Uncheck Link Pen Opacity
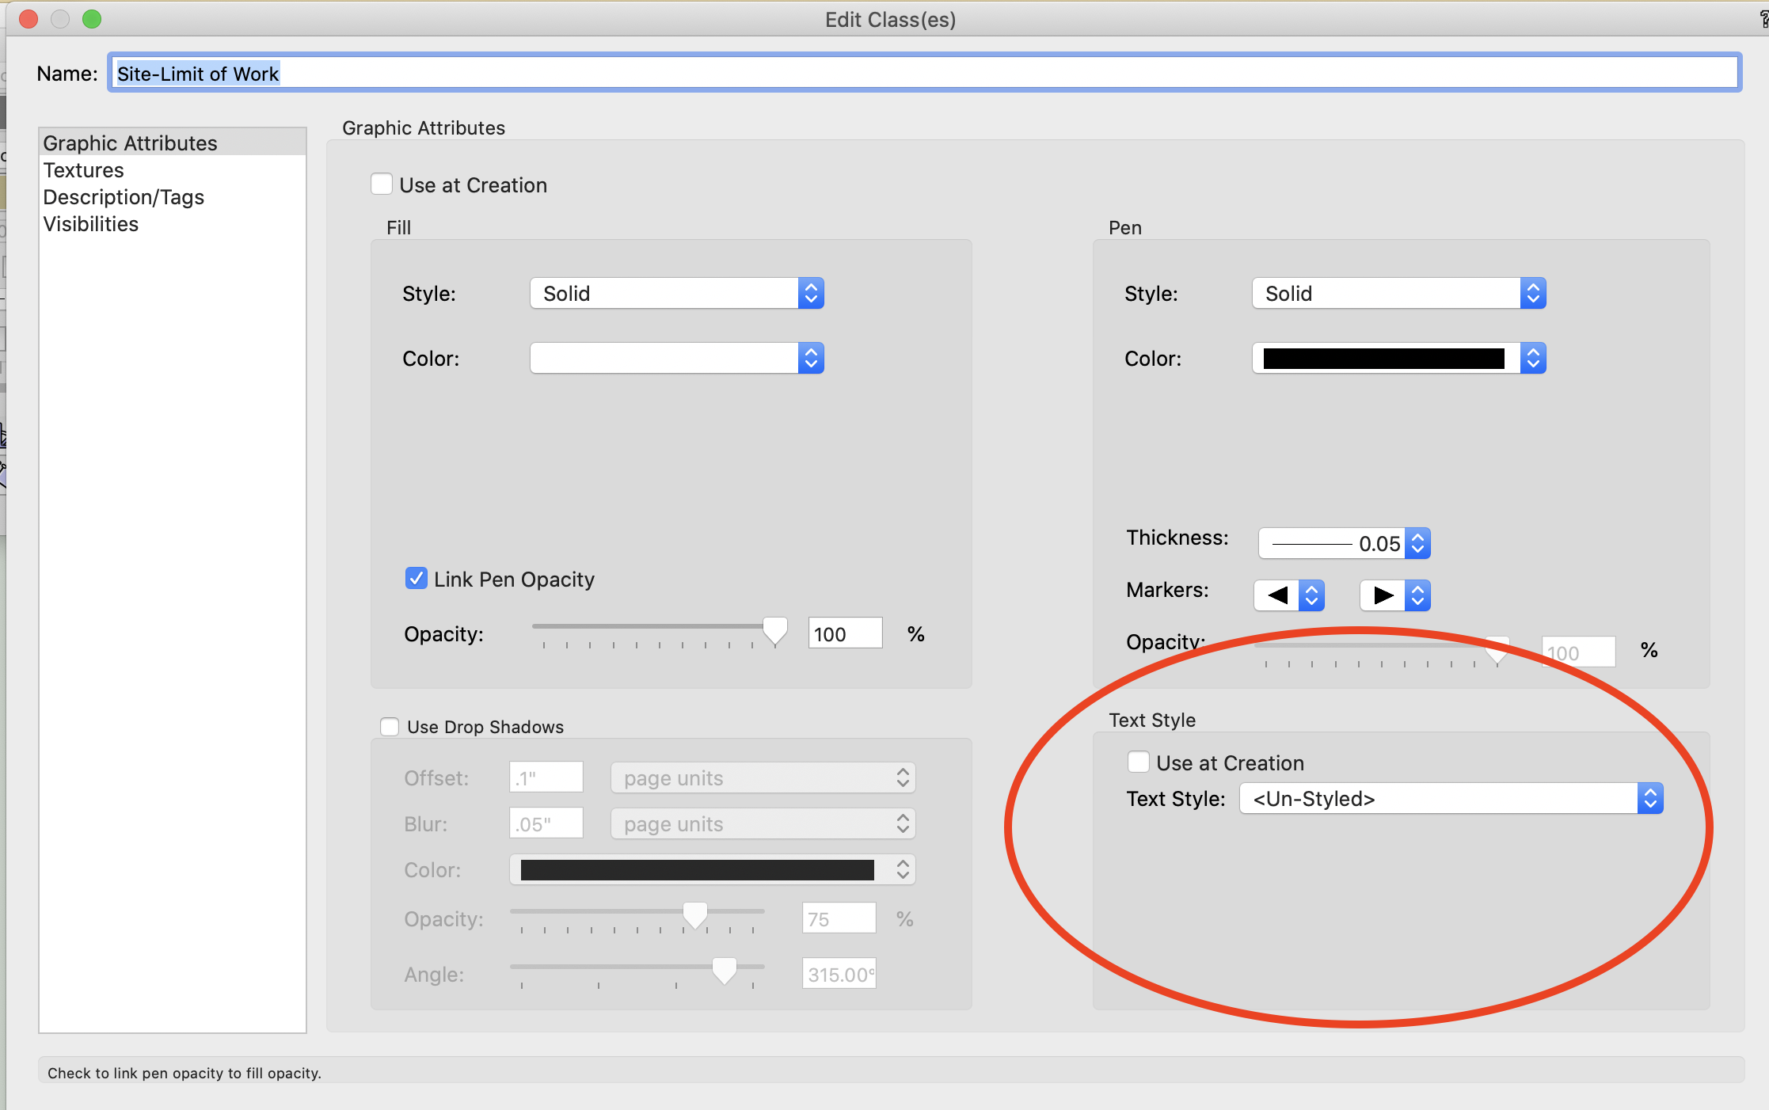1769x1110 pixels. pos(416,578)
